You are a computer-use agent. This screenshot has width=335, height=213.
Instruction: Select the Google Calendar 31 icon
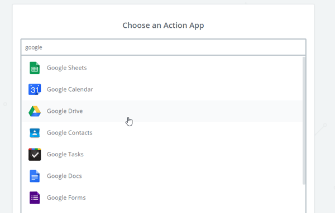pos(35,90)
